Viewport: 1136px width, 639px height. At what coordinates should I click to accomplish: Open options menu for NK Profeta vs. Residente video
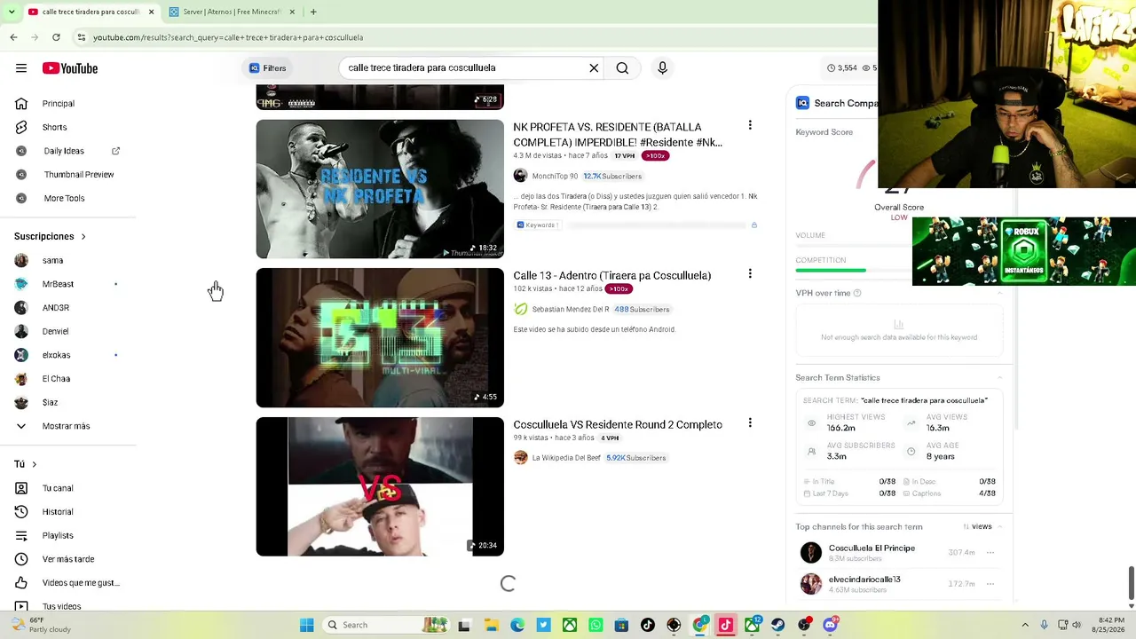750,126
